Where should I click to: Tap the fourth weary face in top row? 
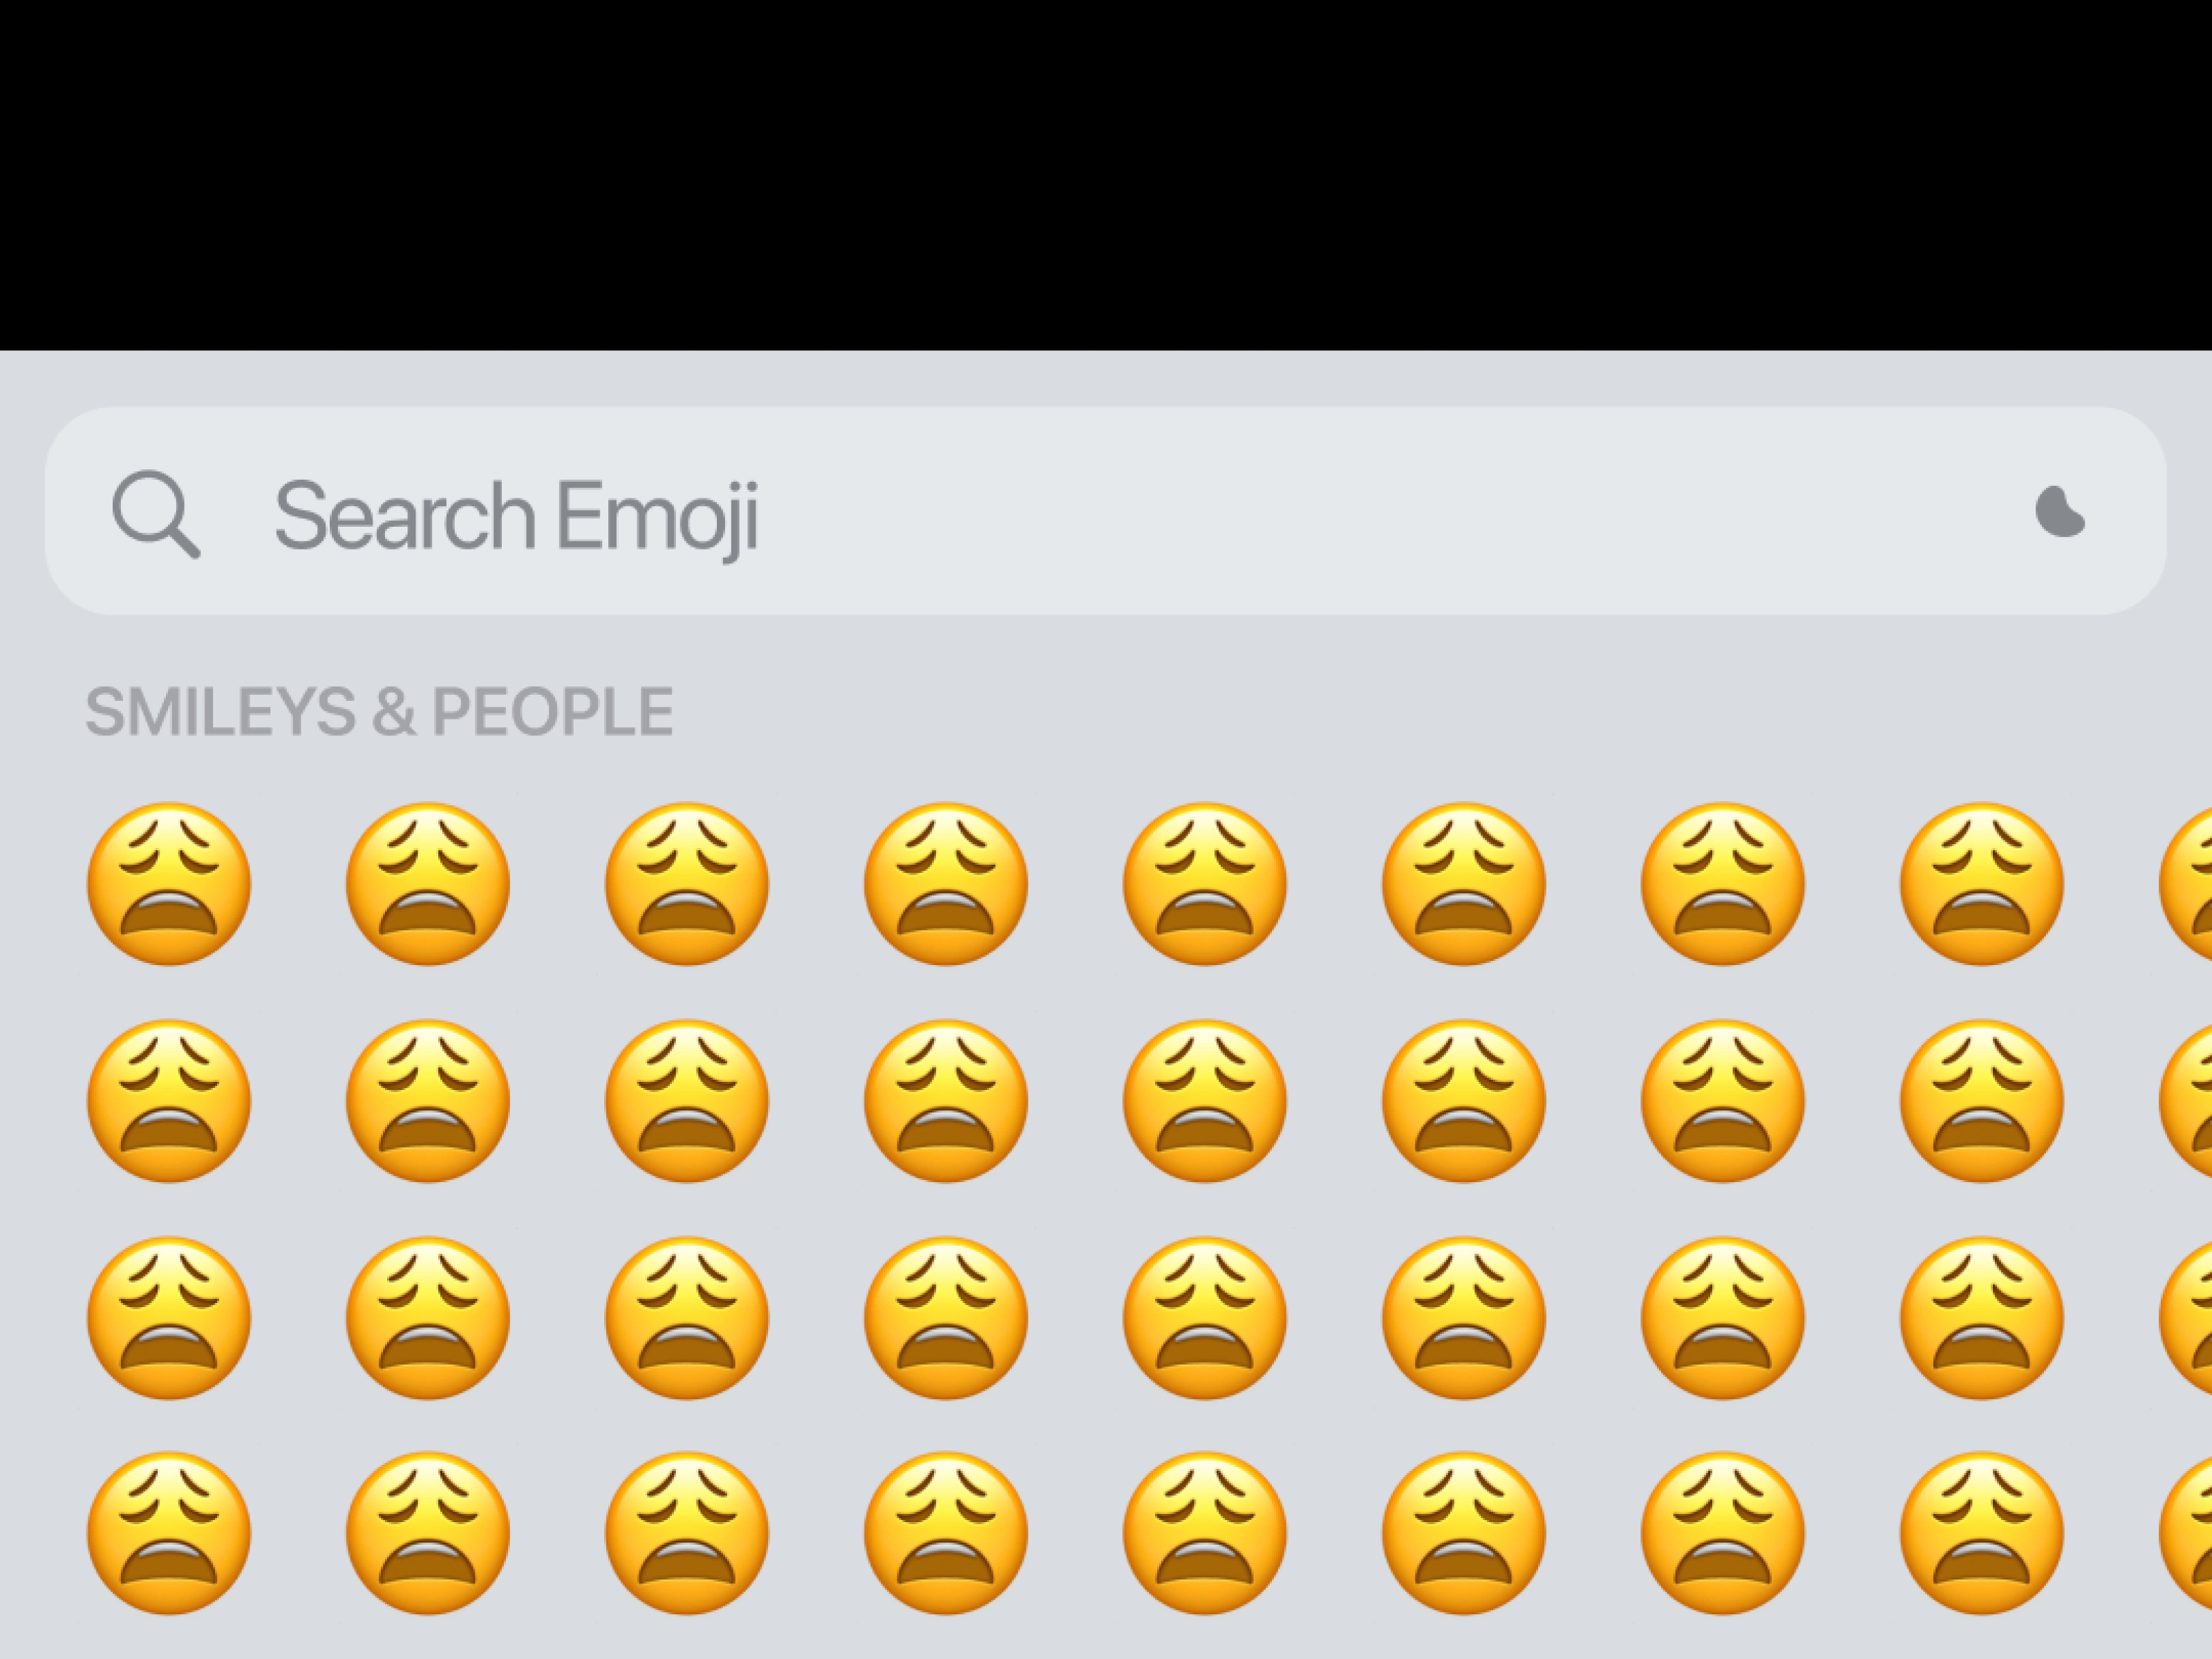pyautogui.click(x=946, y=884)
